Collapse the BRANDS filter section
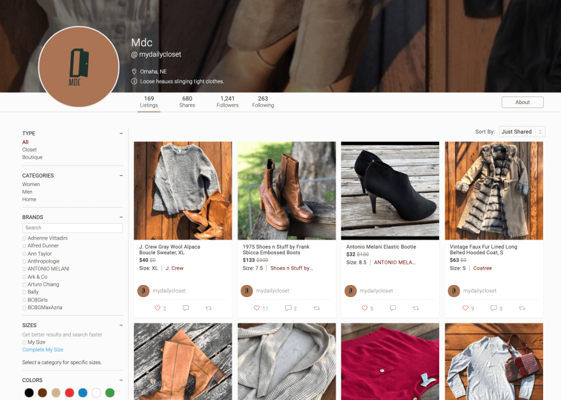561x400 pixels. coord(121,217)
